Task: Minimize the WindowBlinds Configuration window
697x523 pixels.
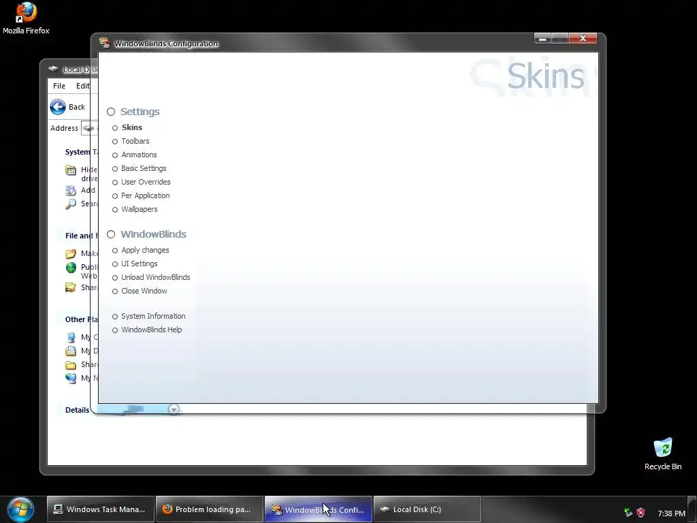Action: coord(542,39)
